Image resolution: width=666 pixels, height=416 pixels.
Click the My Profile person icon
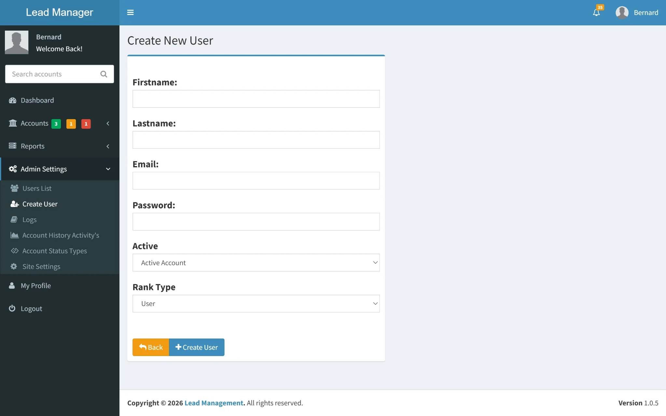12,285
